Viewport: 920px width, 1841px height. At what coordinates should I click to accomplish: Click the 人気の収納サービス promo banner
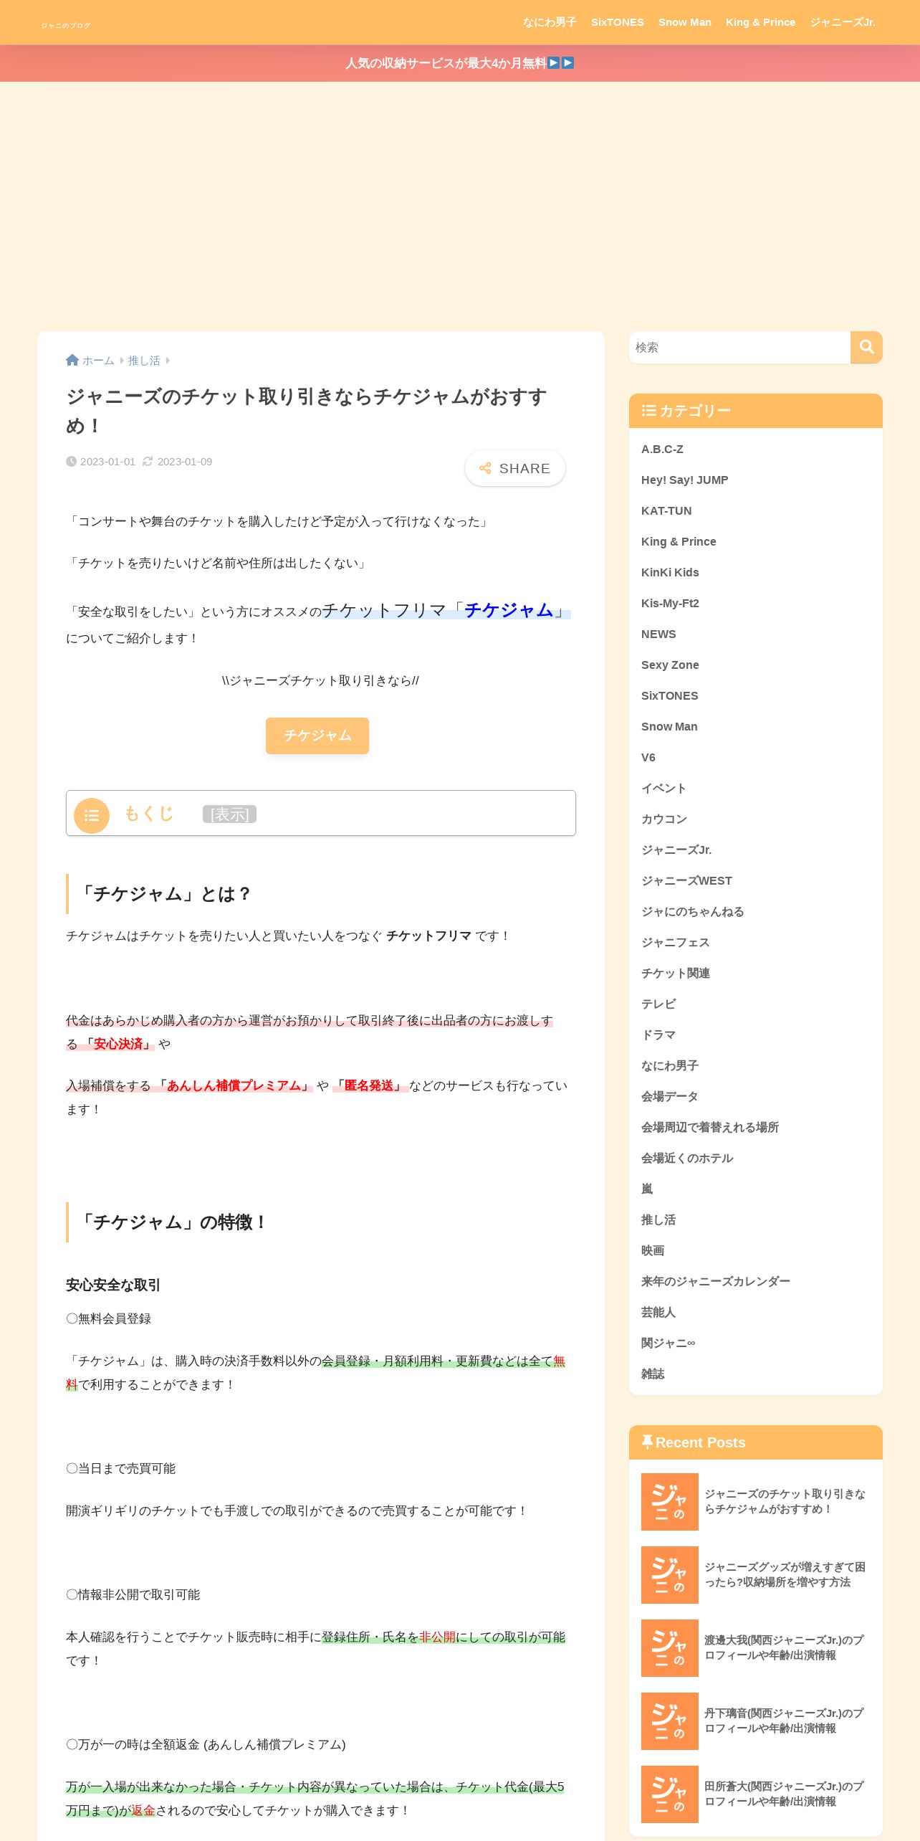460,63
